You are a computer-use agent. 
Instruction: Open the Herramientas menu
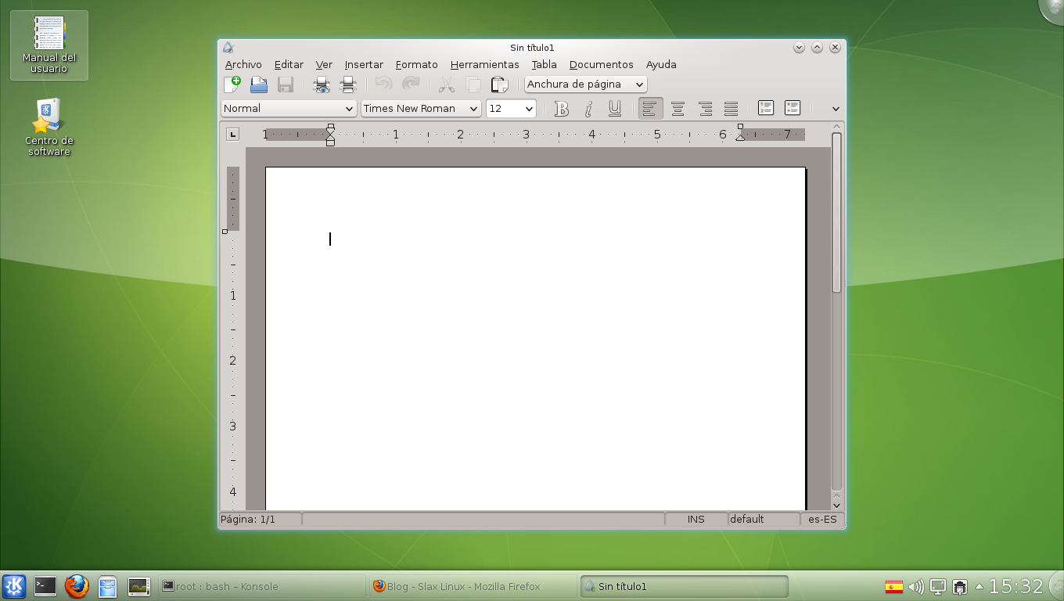click(484, 64)
